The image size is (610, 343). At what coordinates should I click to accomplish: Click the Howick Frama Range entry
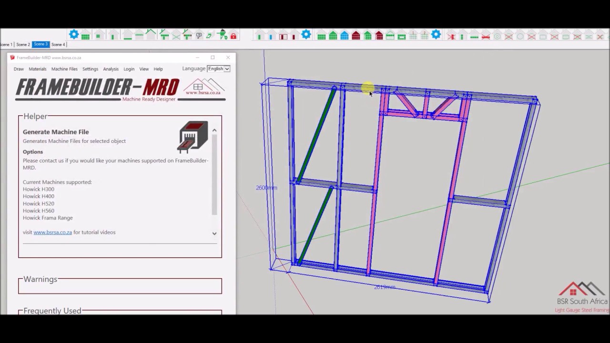click(48, 218)
